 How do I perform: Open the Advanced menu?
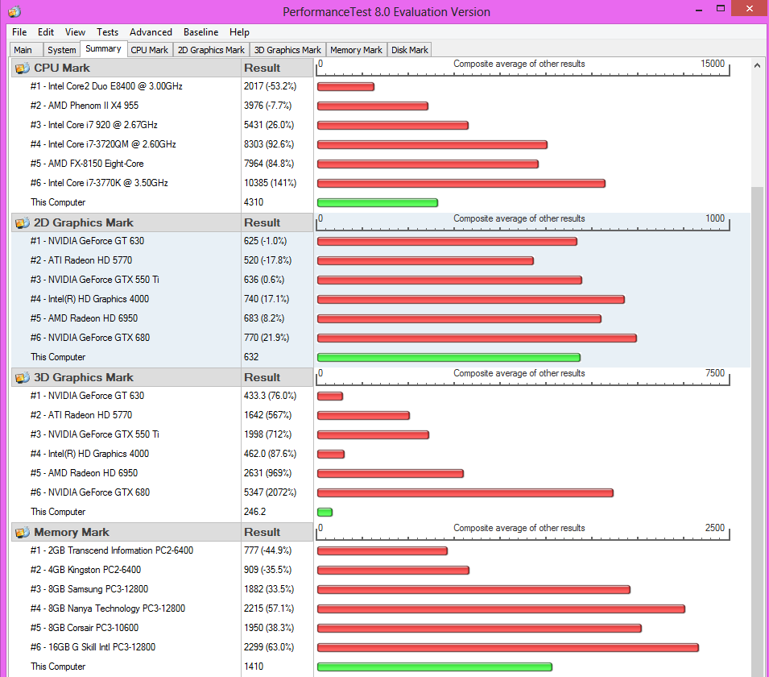(151, 32)
